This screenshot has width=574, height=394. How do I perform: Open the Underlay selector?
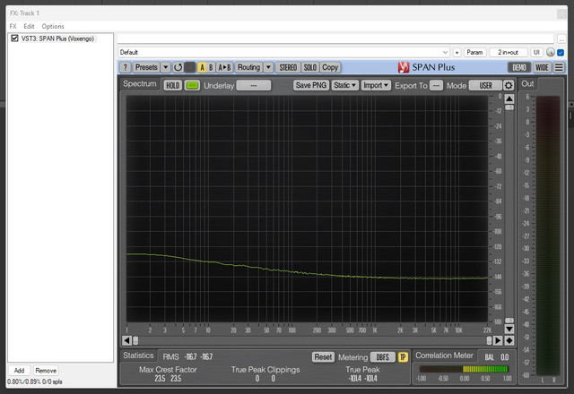[x=254, y=86]
